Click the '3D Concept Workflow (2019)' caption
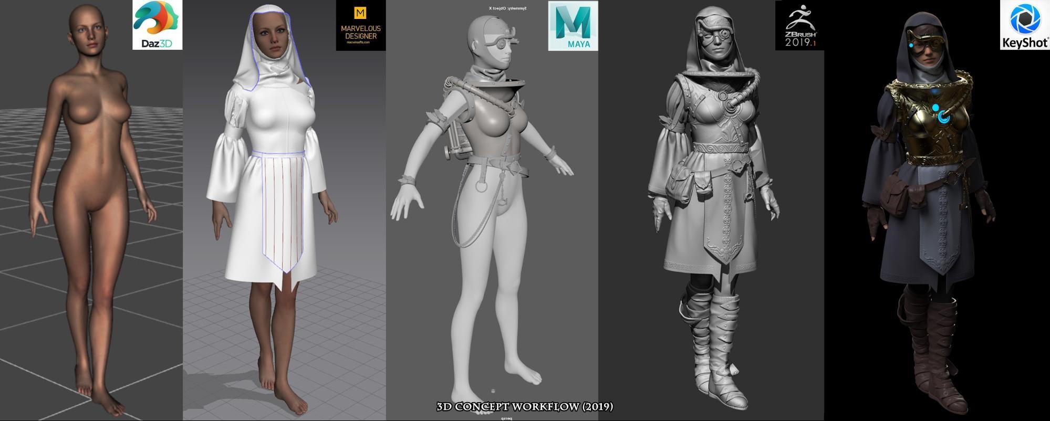1050x421 pixels. point(525,407)
